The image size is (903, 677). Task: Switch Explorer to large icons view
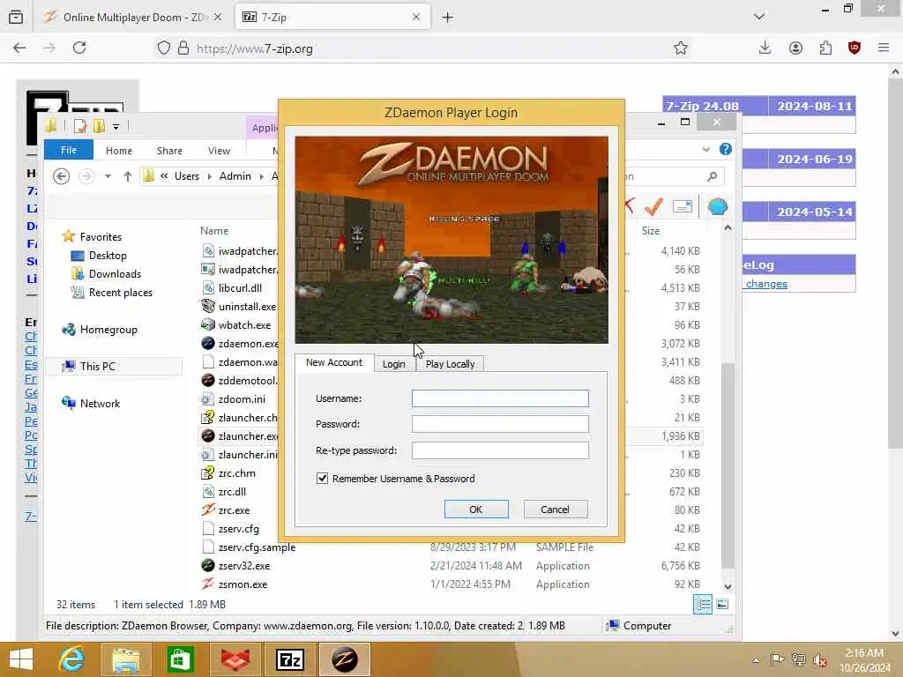722,604
